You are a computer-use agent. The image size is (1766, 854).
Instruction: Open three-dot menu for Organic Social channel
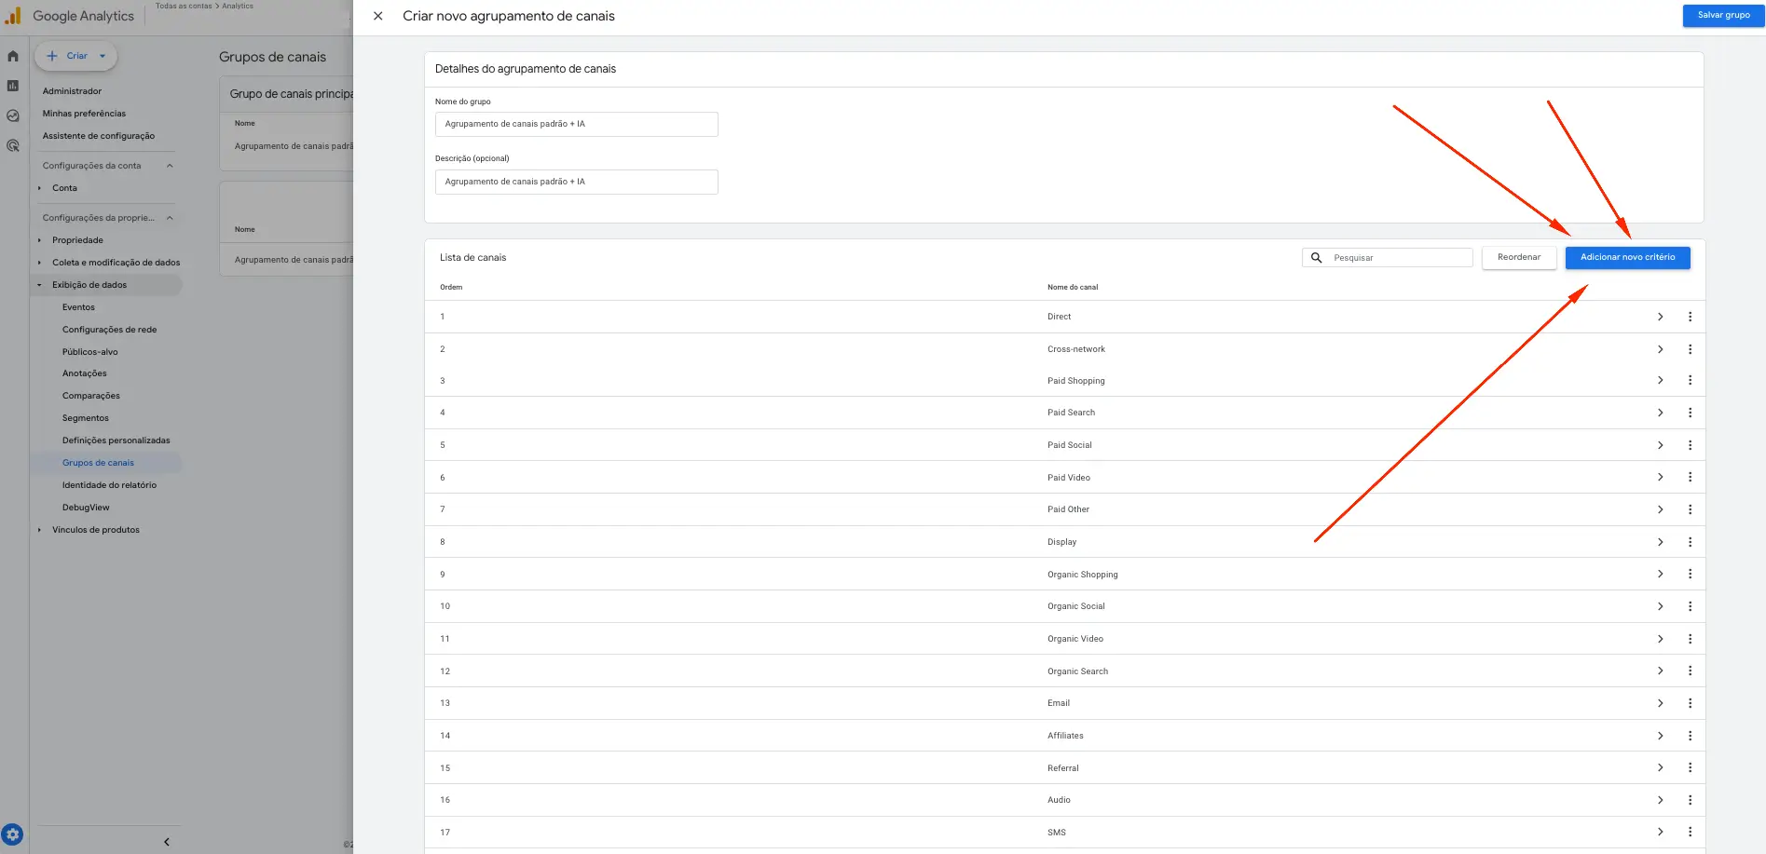(x=1690, y=606)
